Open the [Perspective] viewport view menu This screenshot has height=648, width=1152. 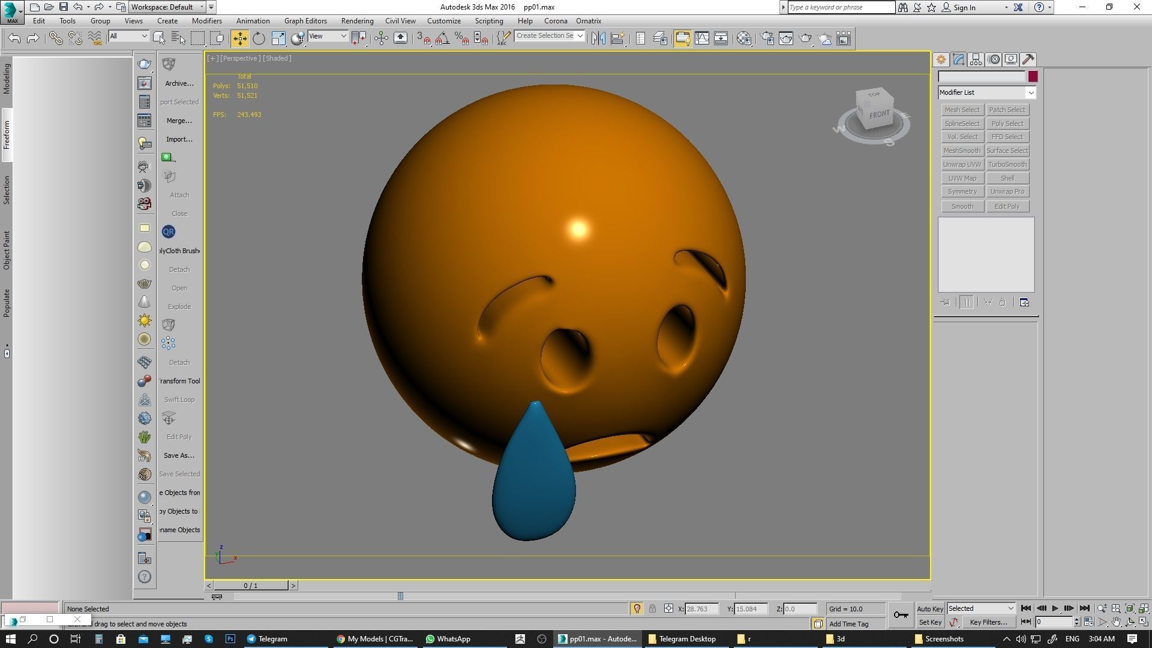click(240, 58)
